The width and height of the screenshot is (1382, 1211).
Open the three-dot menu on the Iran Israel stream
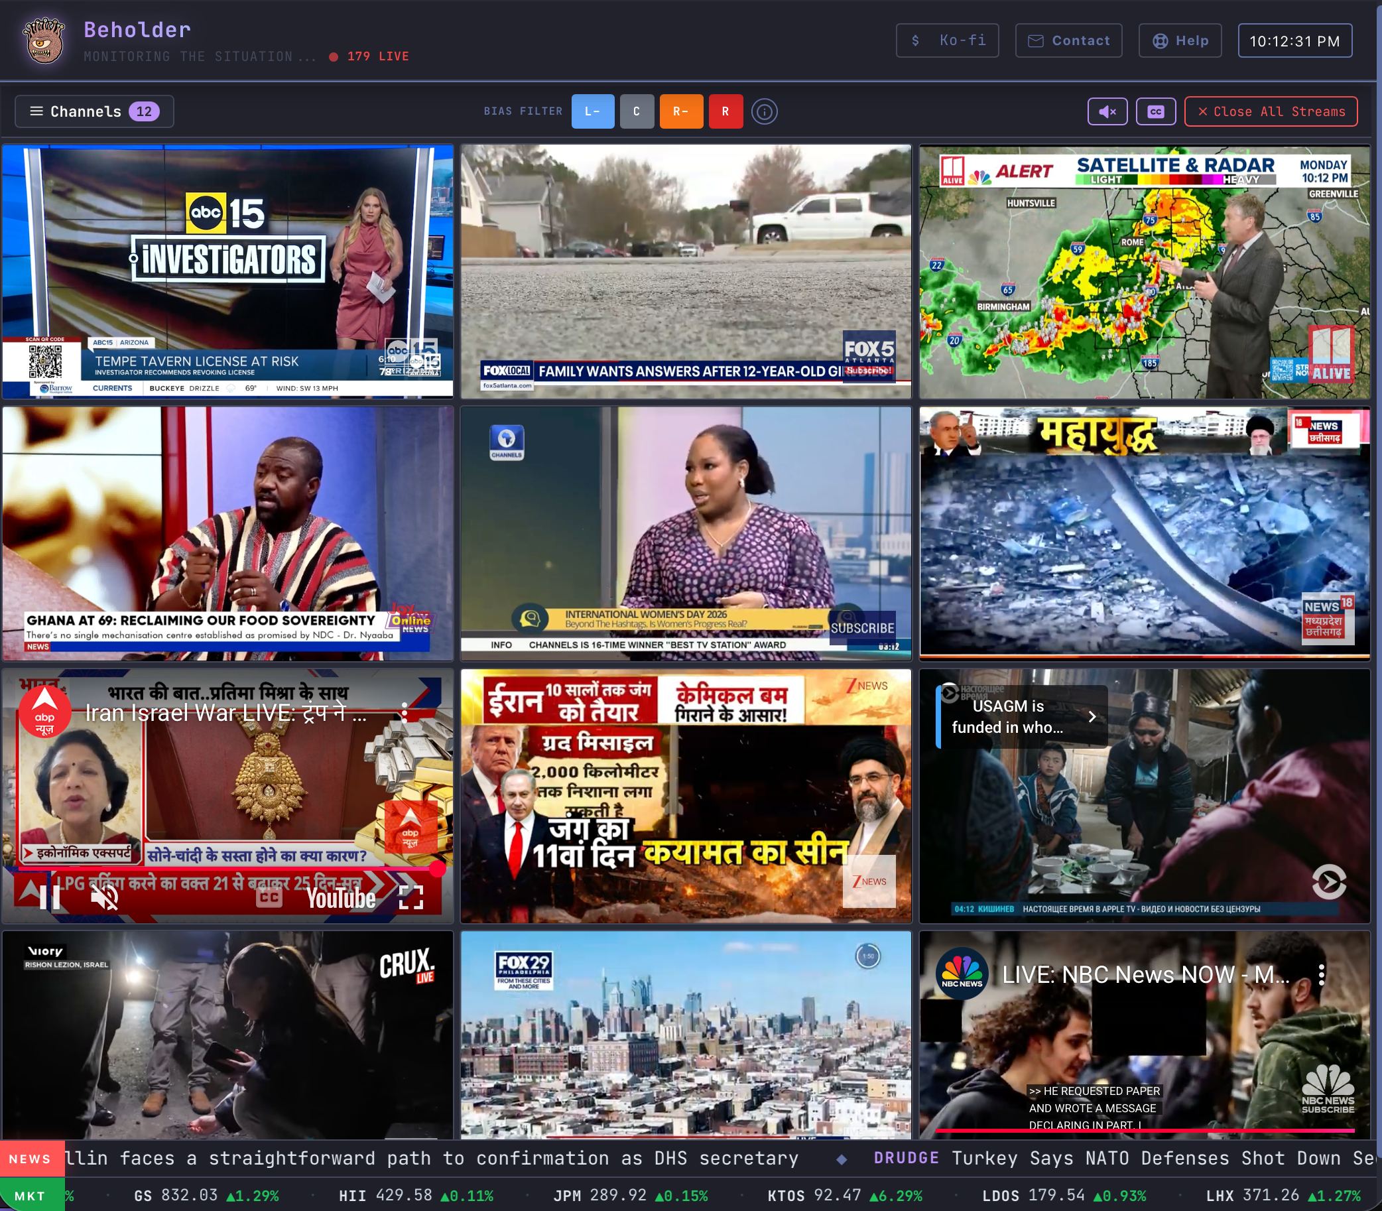coord(404,712)
